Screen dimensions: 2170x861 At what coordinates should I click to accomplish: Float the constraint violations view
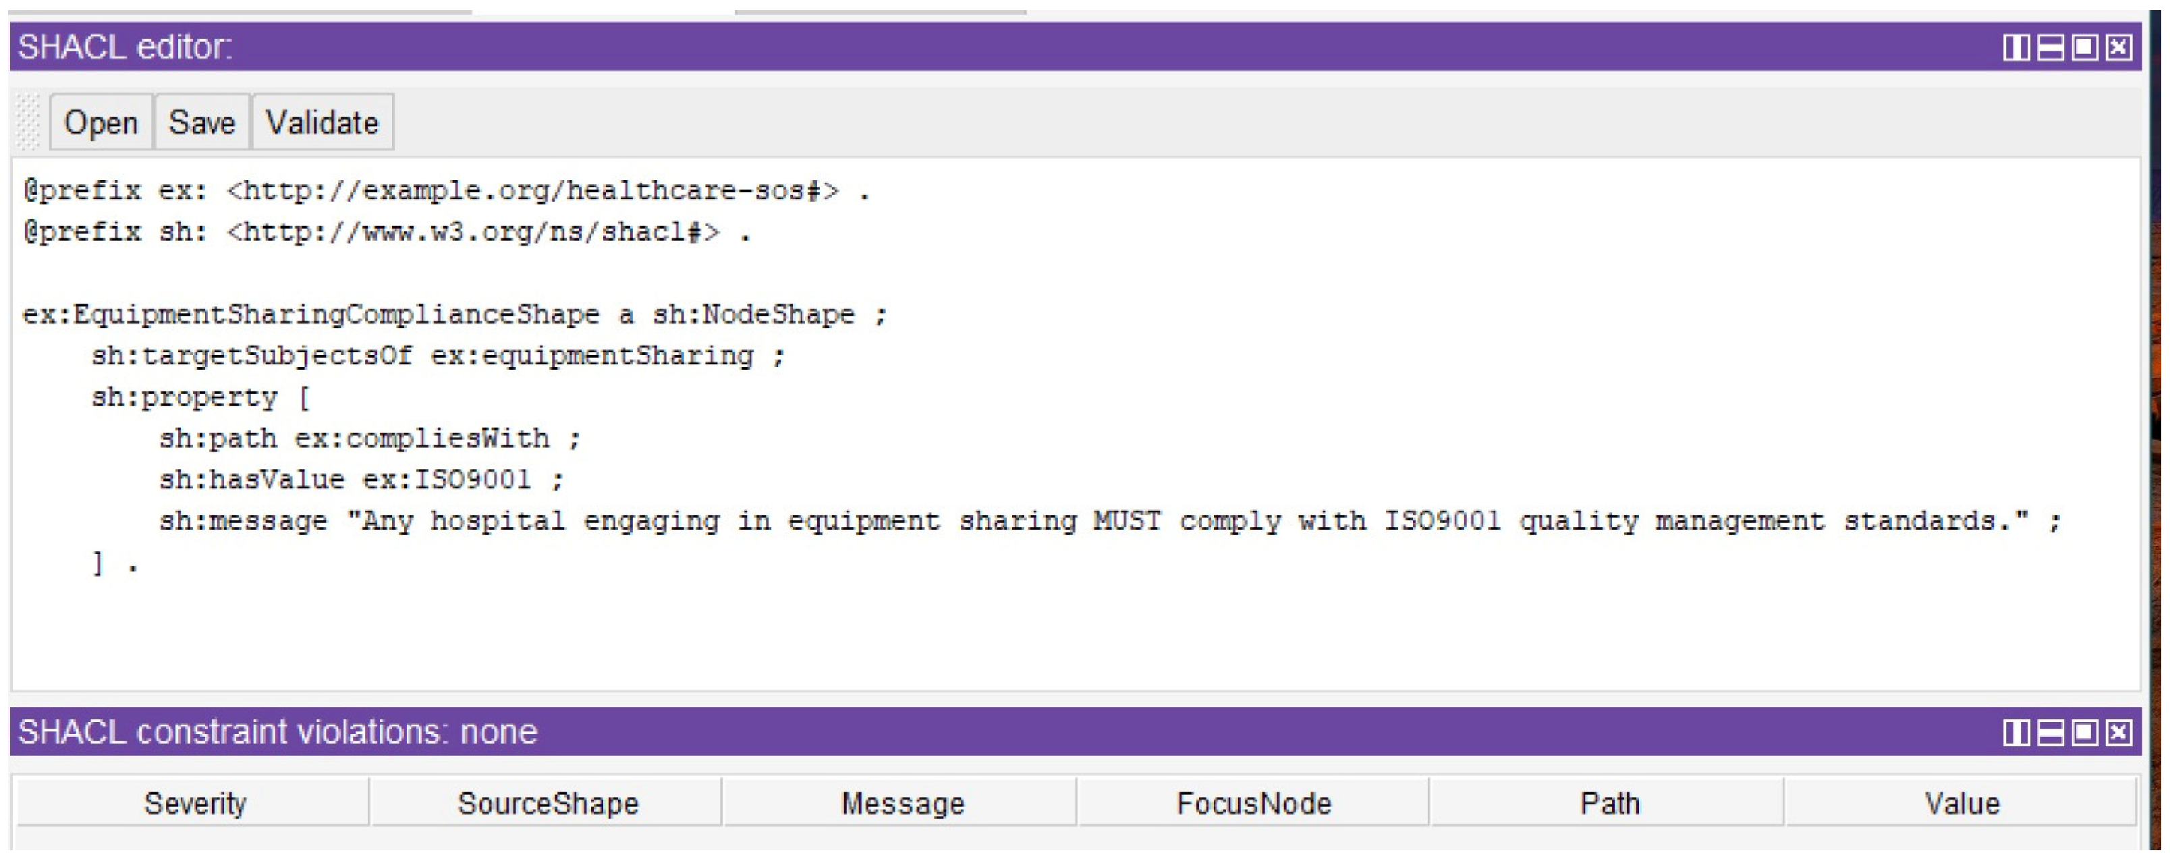[2084, 732]
